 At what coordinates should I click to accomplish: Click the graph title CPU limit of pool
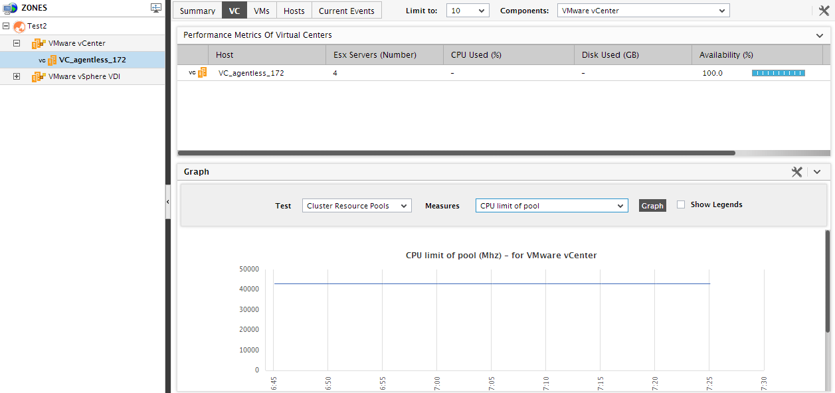(501, 255)
